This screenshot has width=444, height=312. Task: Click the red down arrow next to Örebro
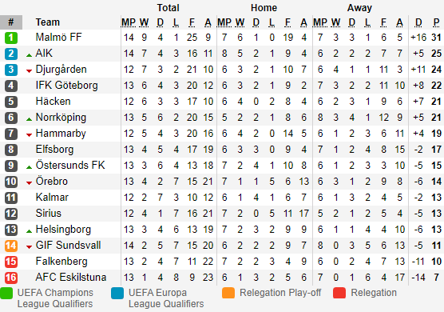[x=29, y=183]
